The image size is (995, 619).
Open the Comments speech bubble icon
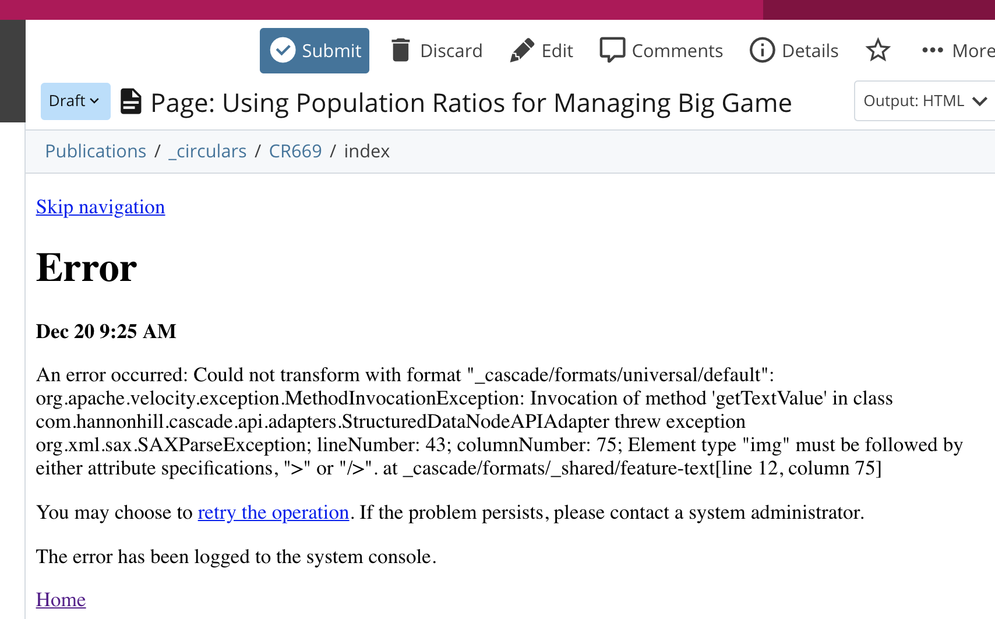[x=612, y=51]
